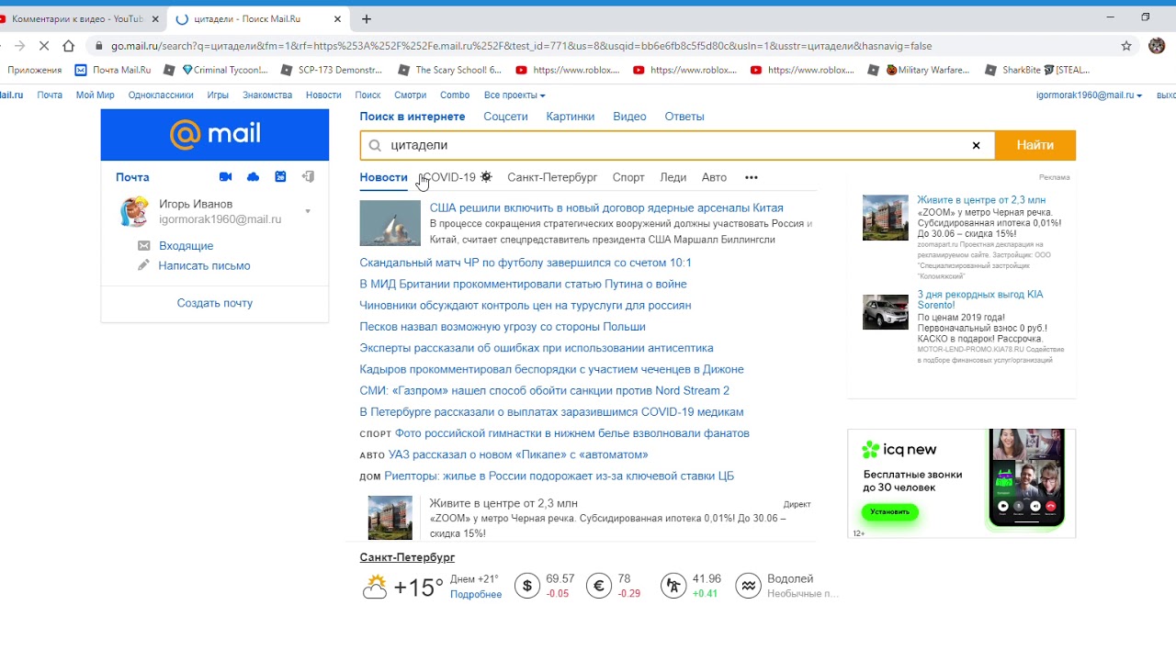Viewport: 1176px width, 661px height.
Task: Expand the Все проекты dropdown
Action: 514,95
